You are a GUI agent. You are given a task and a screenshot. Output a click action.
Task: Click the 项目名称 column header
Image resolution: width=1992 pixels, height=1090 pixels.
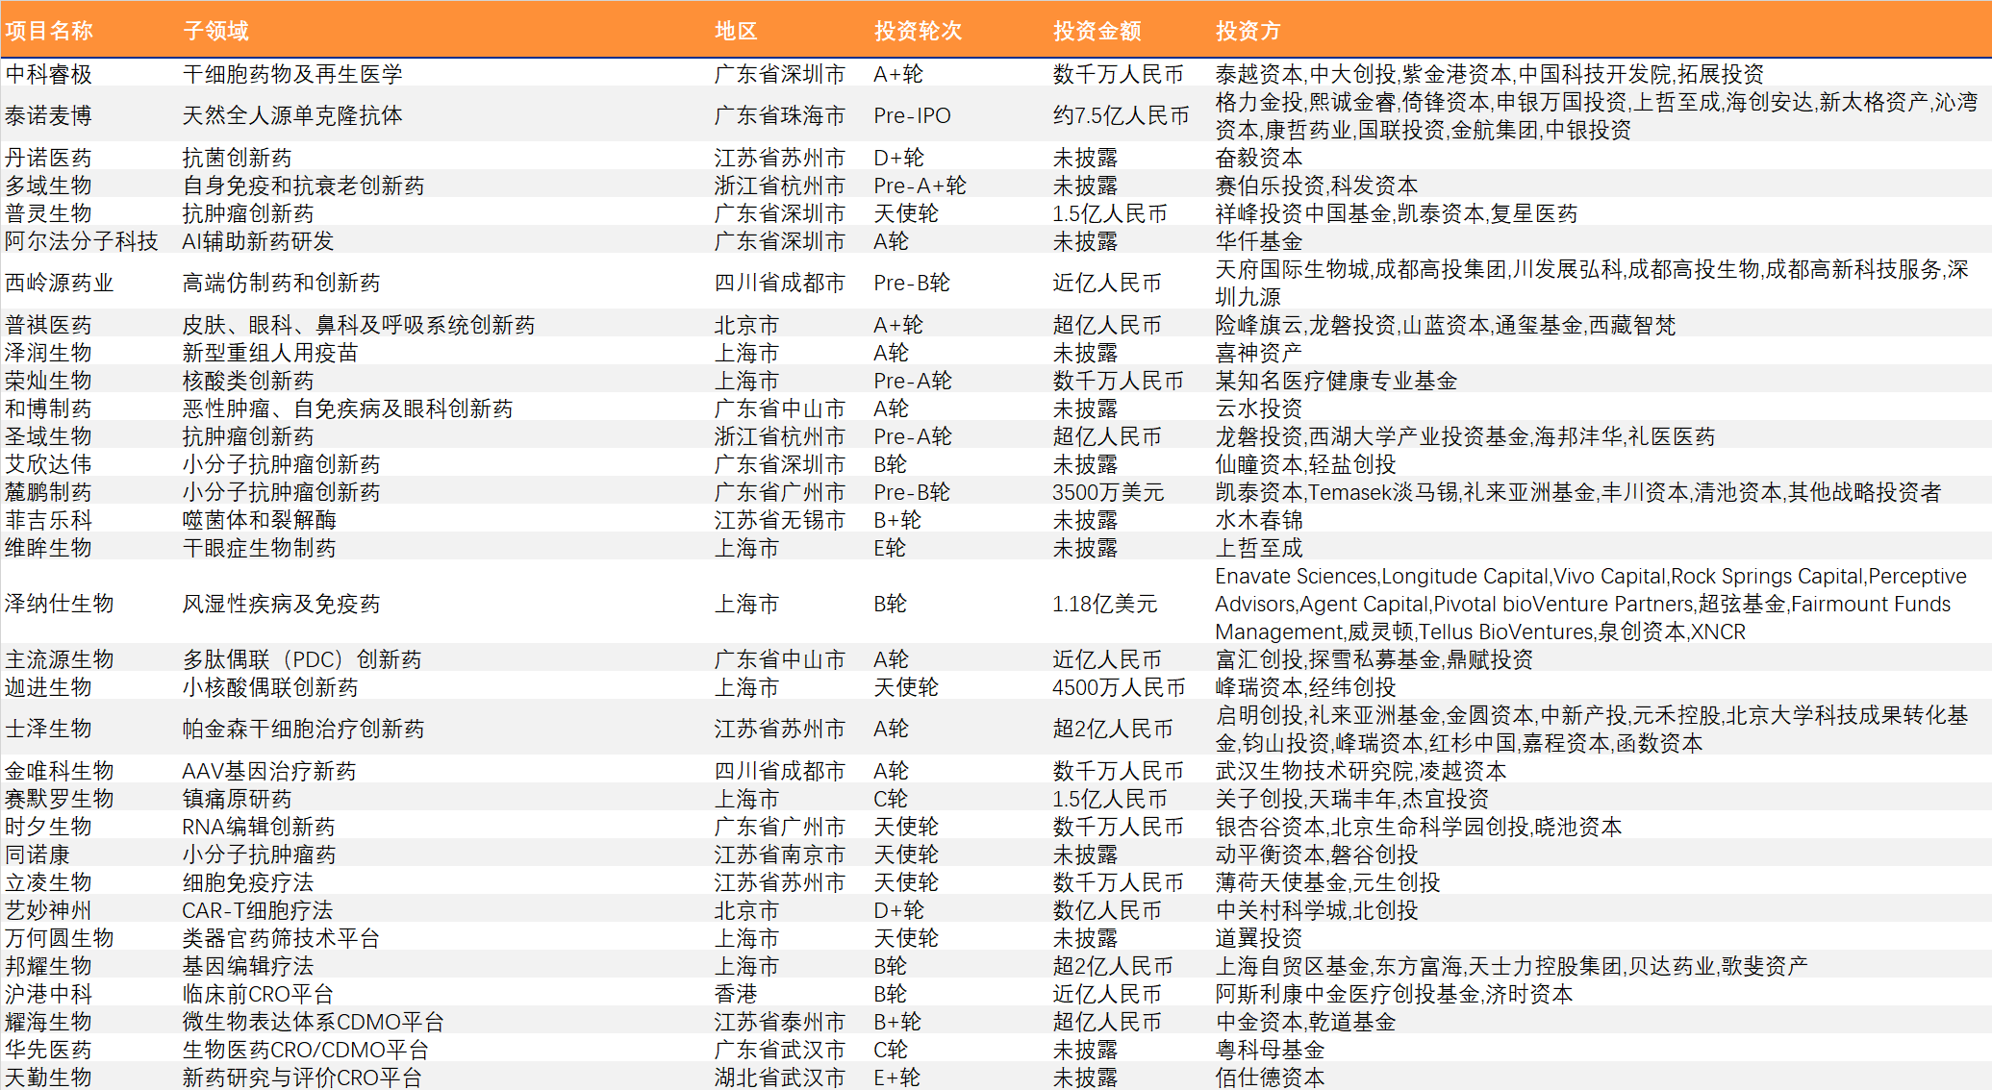coord(49,31)
